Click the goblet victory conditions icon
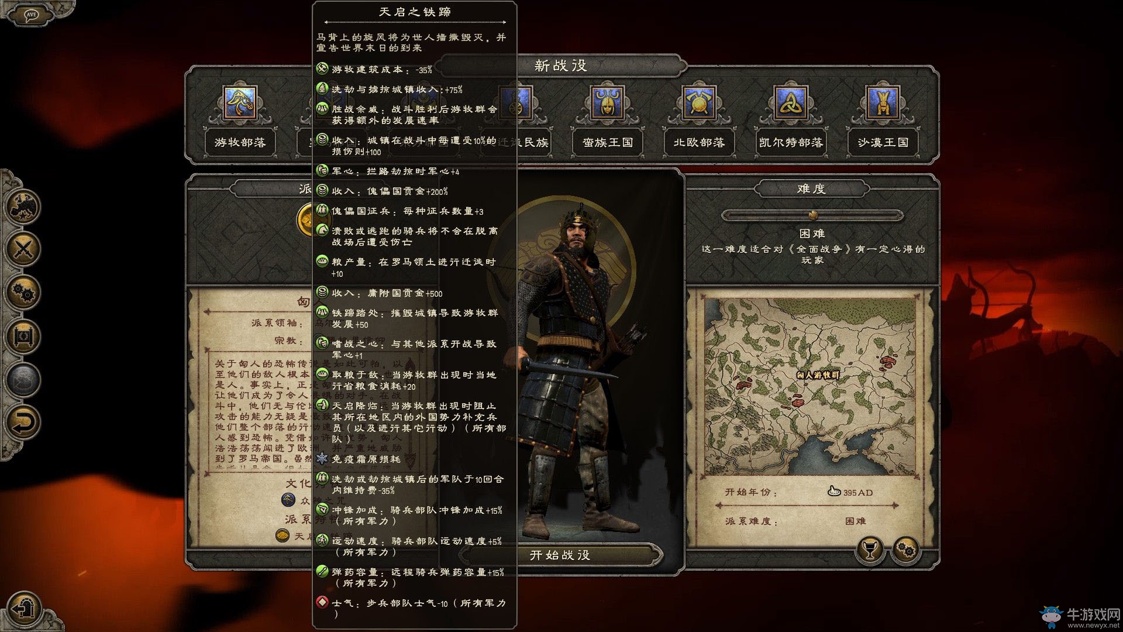This screenshot has width=1123, height=632. pos(870,549)
